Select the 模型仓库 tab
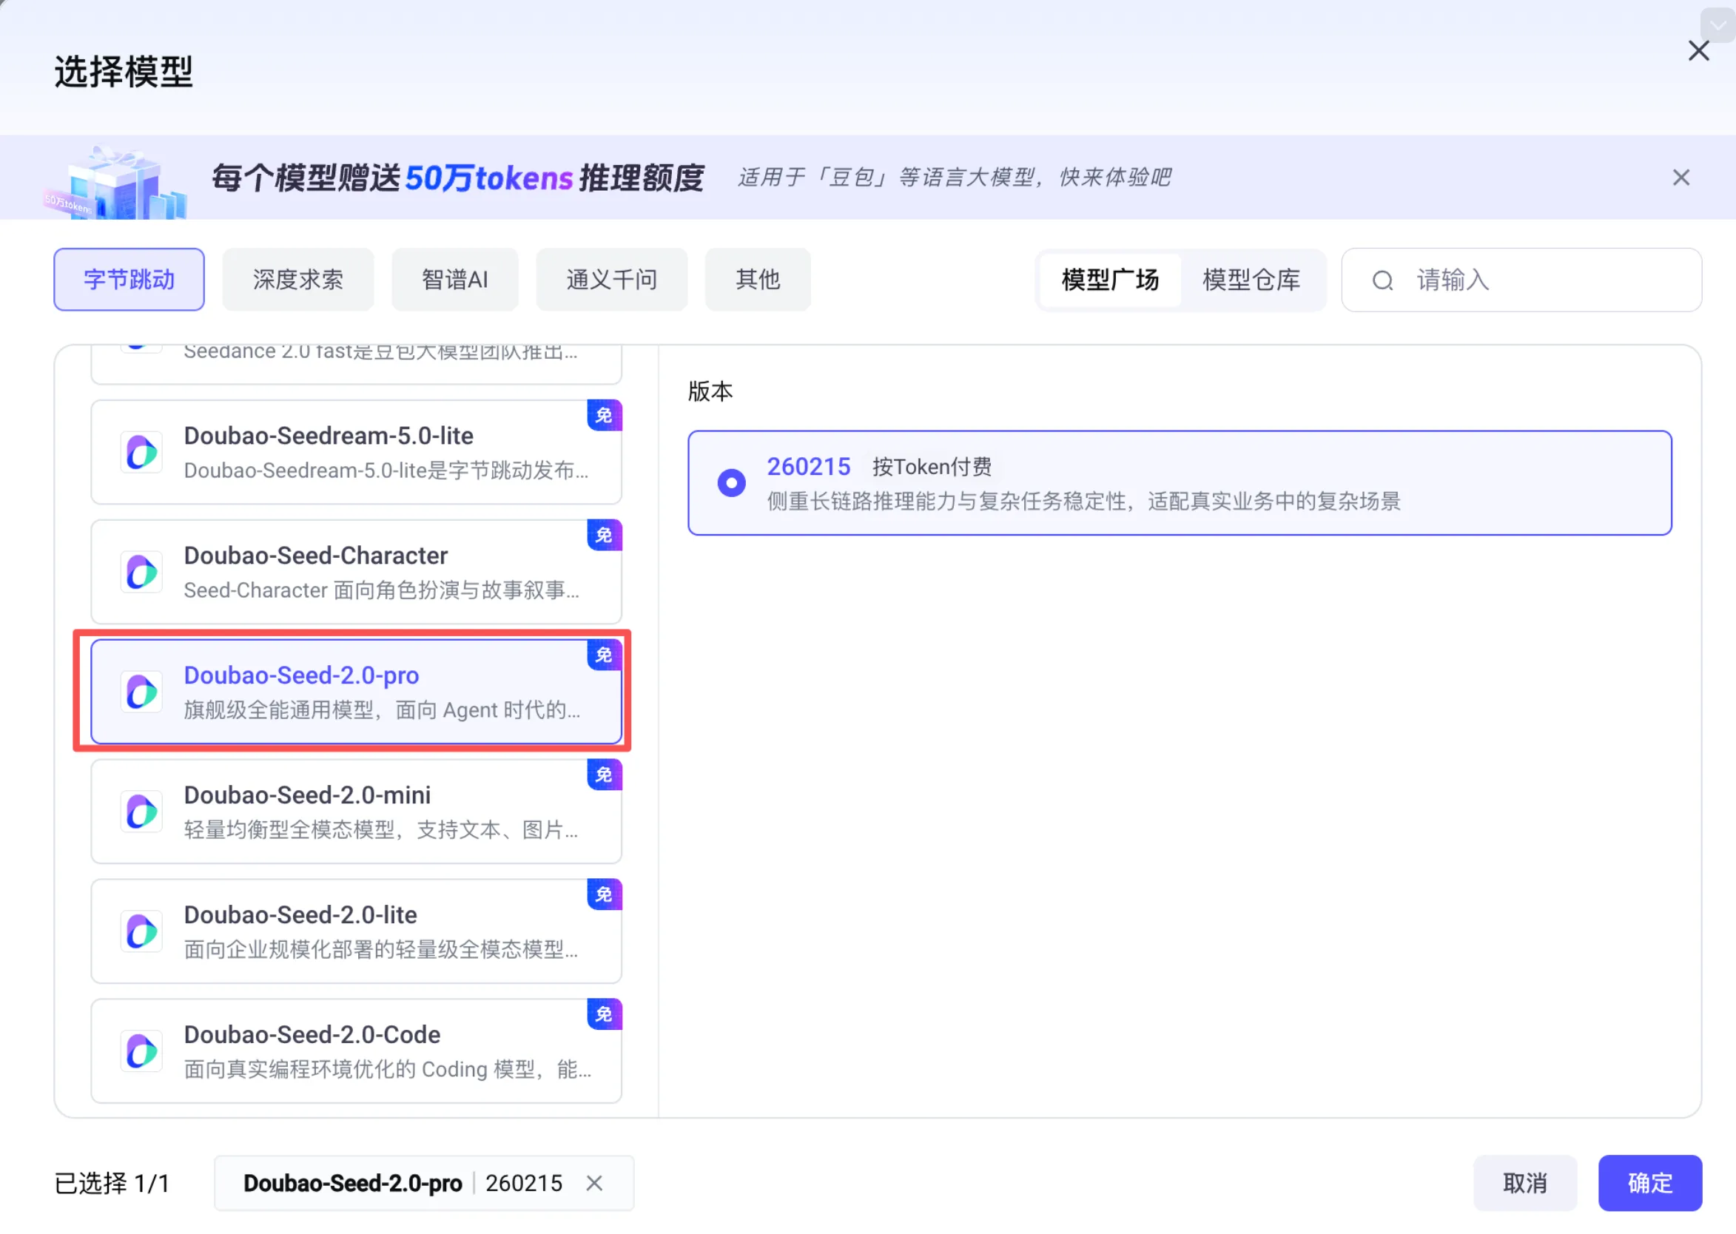This screenshot has width=1736, height=1234. [x=1251, y=280]
